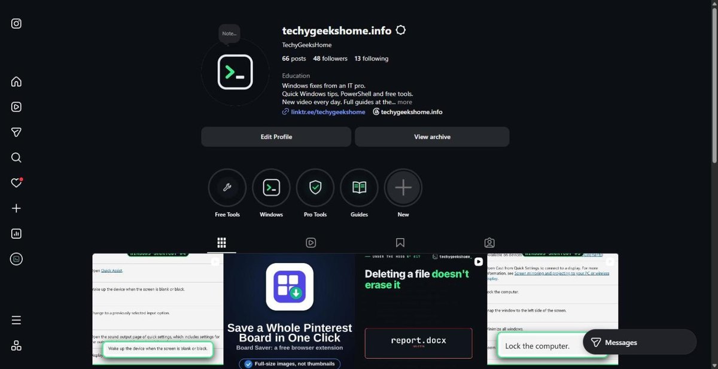Click the Edit Profile button
Viewport: 718px width, 369px height.
click(276, 137)
